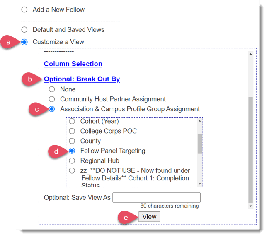
Task: Select the Add a New Fellow option
Action: click(x=24, y=10)
